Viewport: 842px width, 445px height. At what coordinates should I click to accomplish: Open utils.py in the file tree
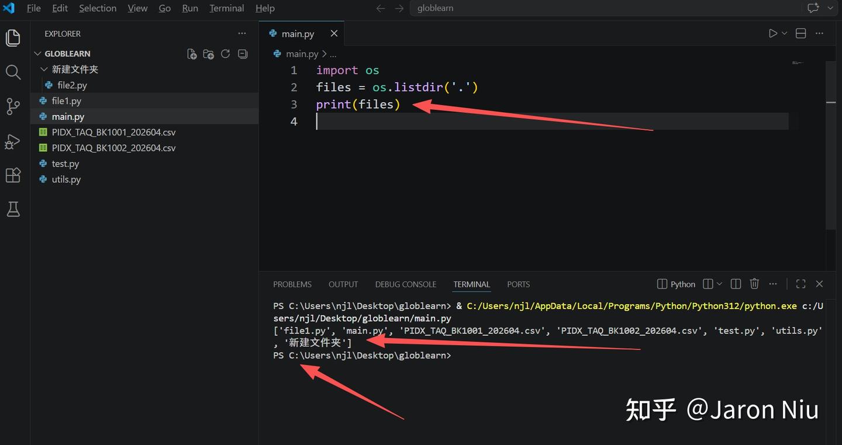144,180
